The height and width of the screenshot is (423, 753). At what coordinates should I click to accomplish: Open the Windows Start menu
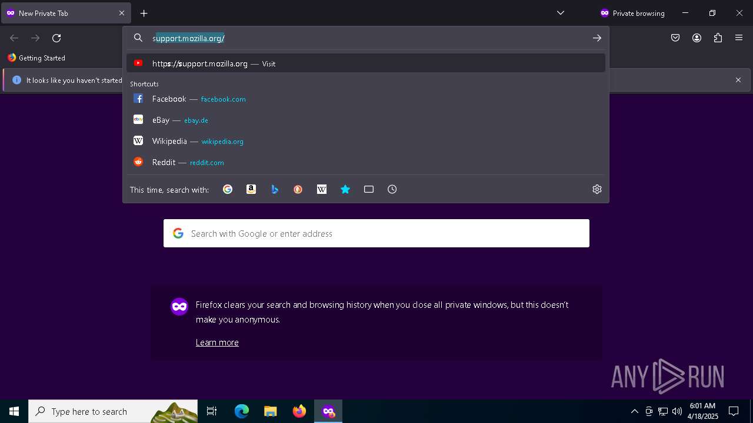[14, 411]
